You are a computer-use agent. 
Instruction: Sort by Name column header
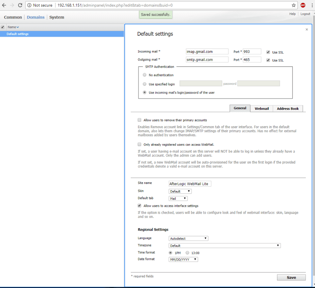(13, 27)
